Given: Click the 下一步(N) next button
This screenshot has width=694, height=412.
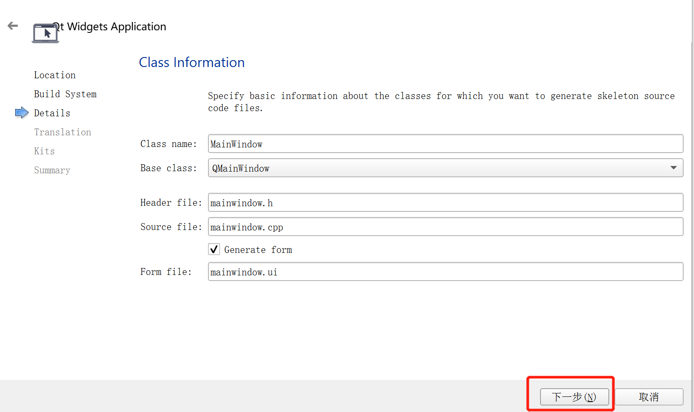Looking at the screenshot, I should pyautogui.click(x=575, y=397).
